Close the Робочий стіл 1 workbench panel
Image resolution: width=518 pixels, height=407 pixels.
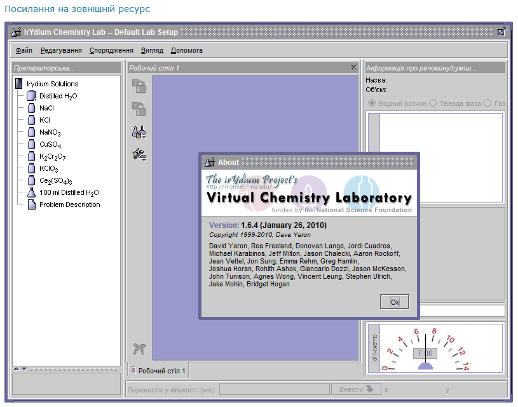[x=354, y=67]
